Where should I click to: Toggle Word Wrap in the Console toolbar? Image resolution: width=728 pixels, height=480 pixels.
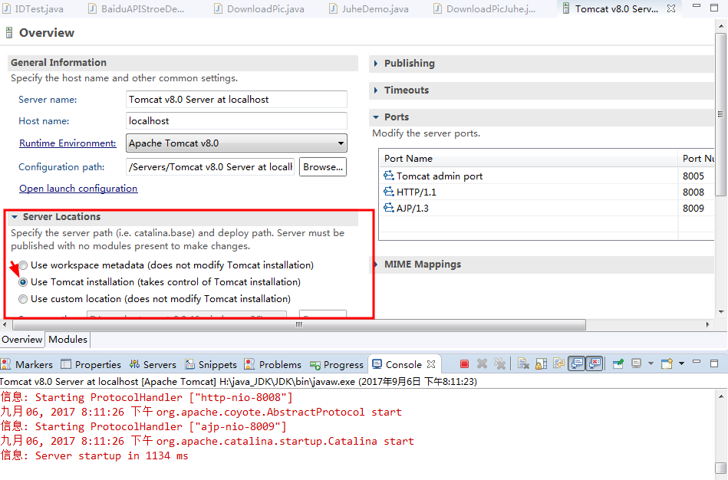558,364
